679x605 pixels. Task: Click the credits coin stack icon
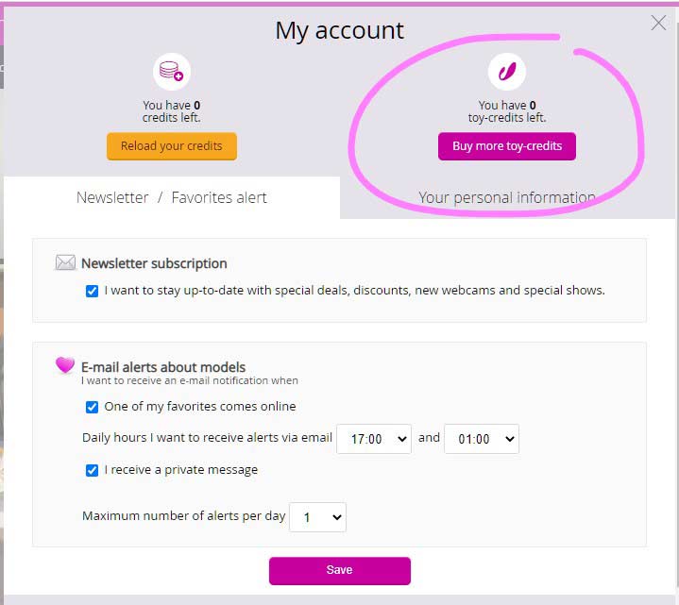click(x=172, y=72)
